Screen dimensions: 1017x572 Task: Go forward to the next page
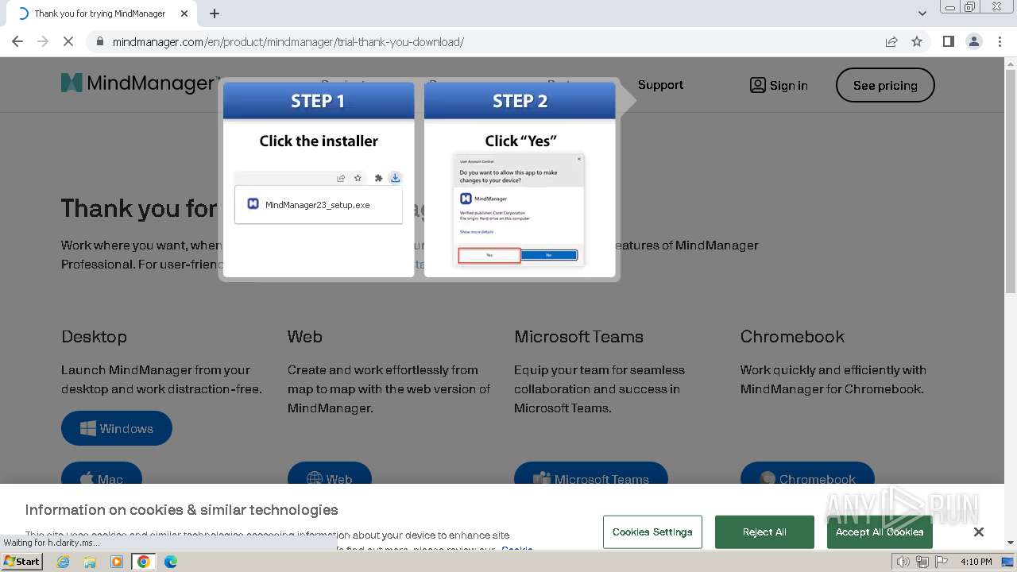coord(43,41)
